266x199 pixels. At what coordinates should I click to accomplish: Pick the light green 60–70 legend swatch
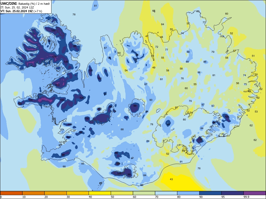click(144, 193)
